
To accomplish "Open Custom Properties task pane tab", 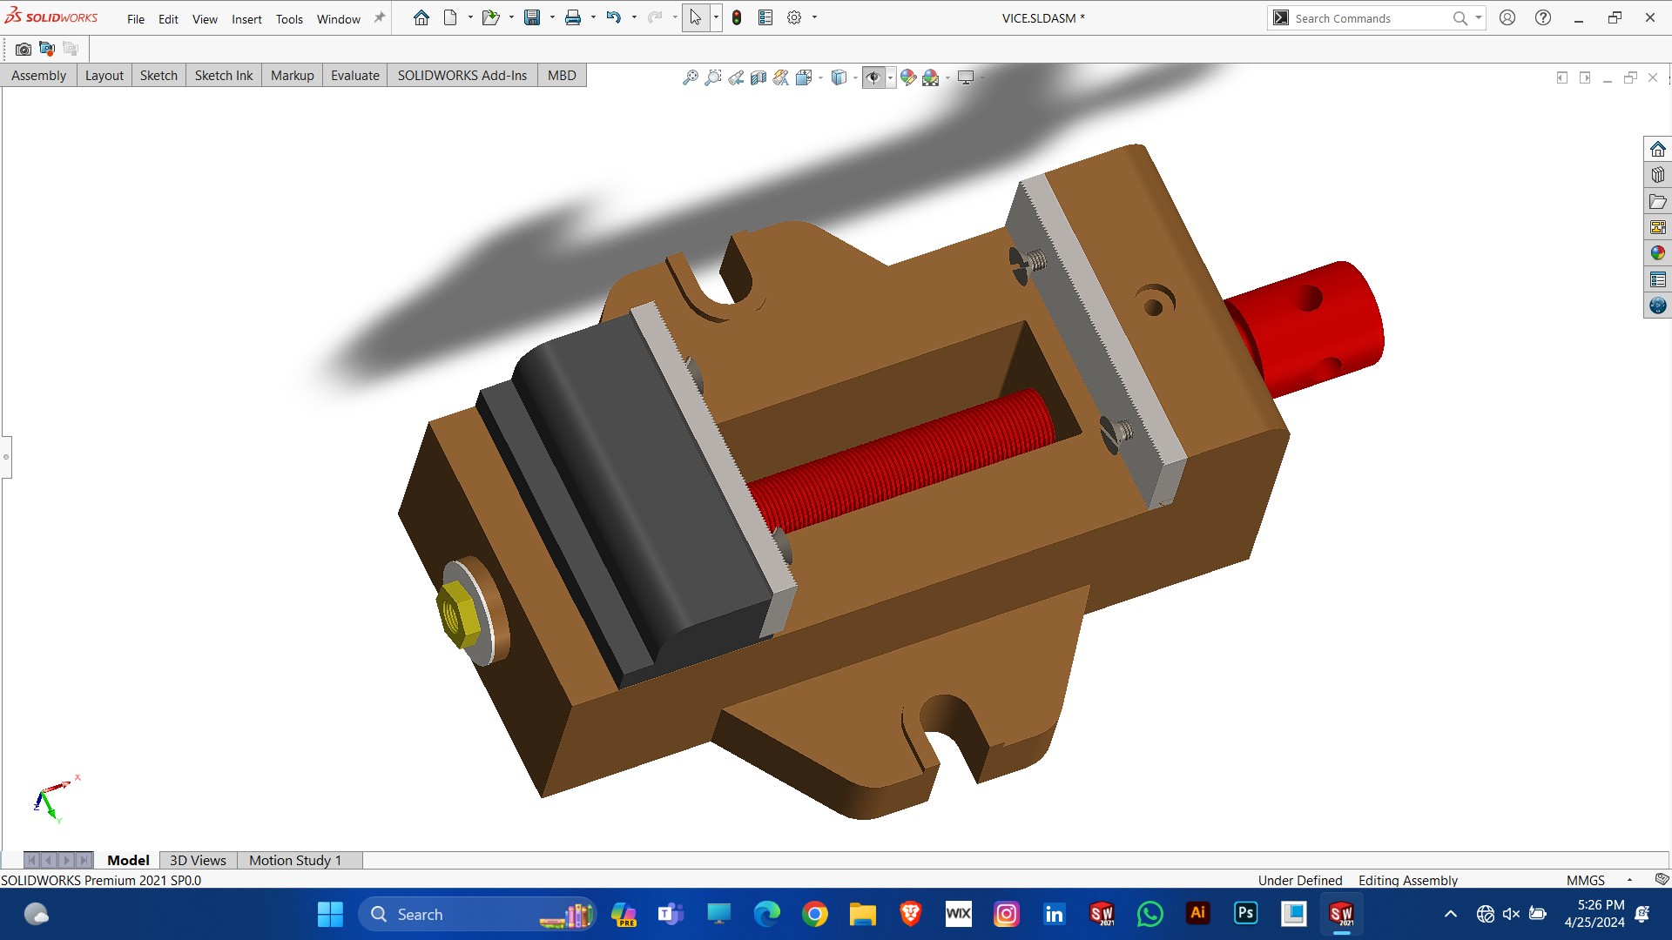I will (1657, 279).
